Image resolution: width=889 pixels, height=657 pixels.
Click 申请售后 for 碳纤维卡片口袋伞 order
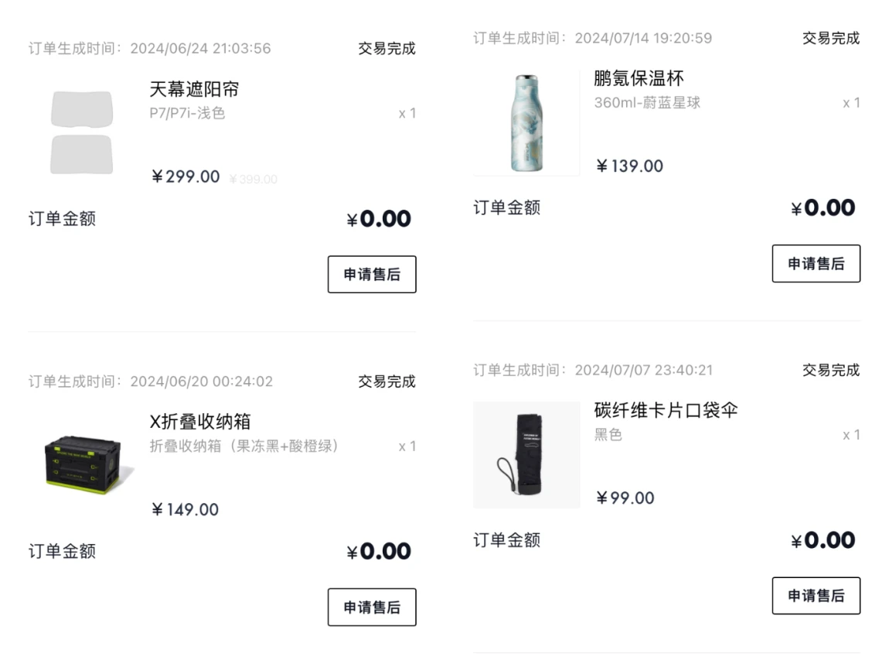point(816,596)
